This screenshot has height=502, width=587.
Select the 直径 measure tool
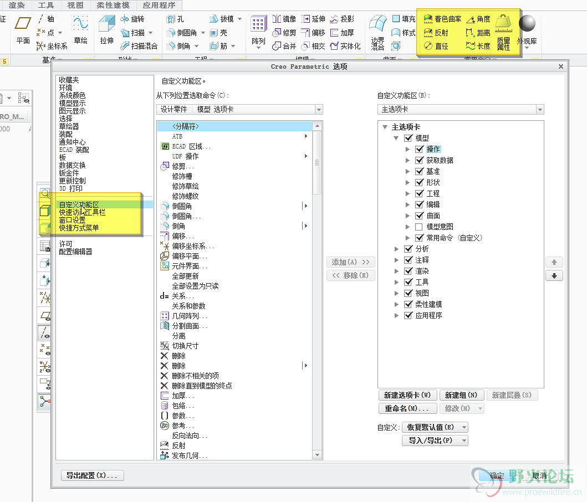tap(436, 46)
